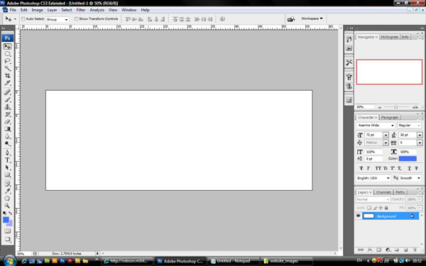This screenshot has height=266, width=426.
Task: Select the Blur tool
Action: [8, 136]
